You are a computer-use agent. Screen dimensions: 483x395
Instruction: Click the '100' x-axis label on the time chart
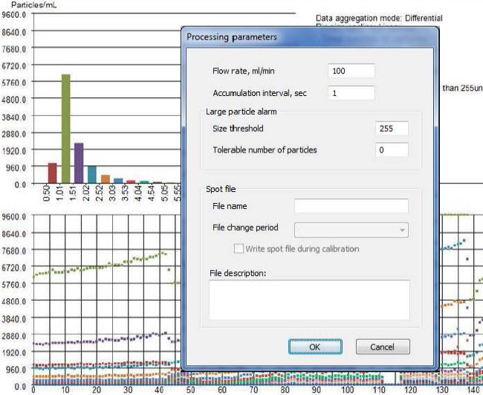pos(347,390)
